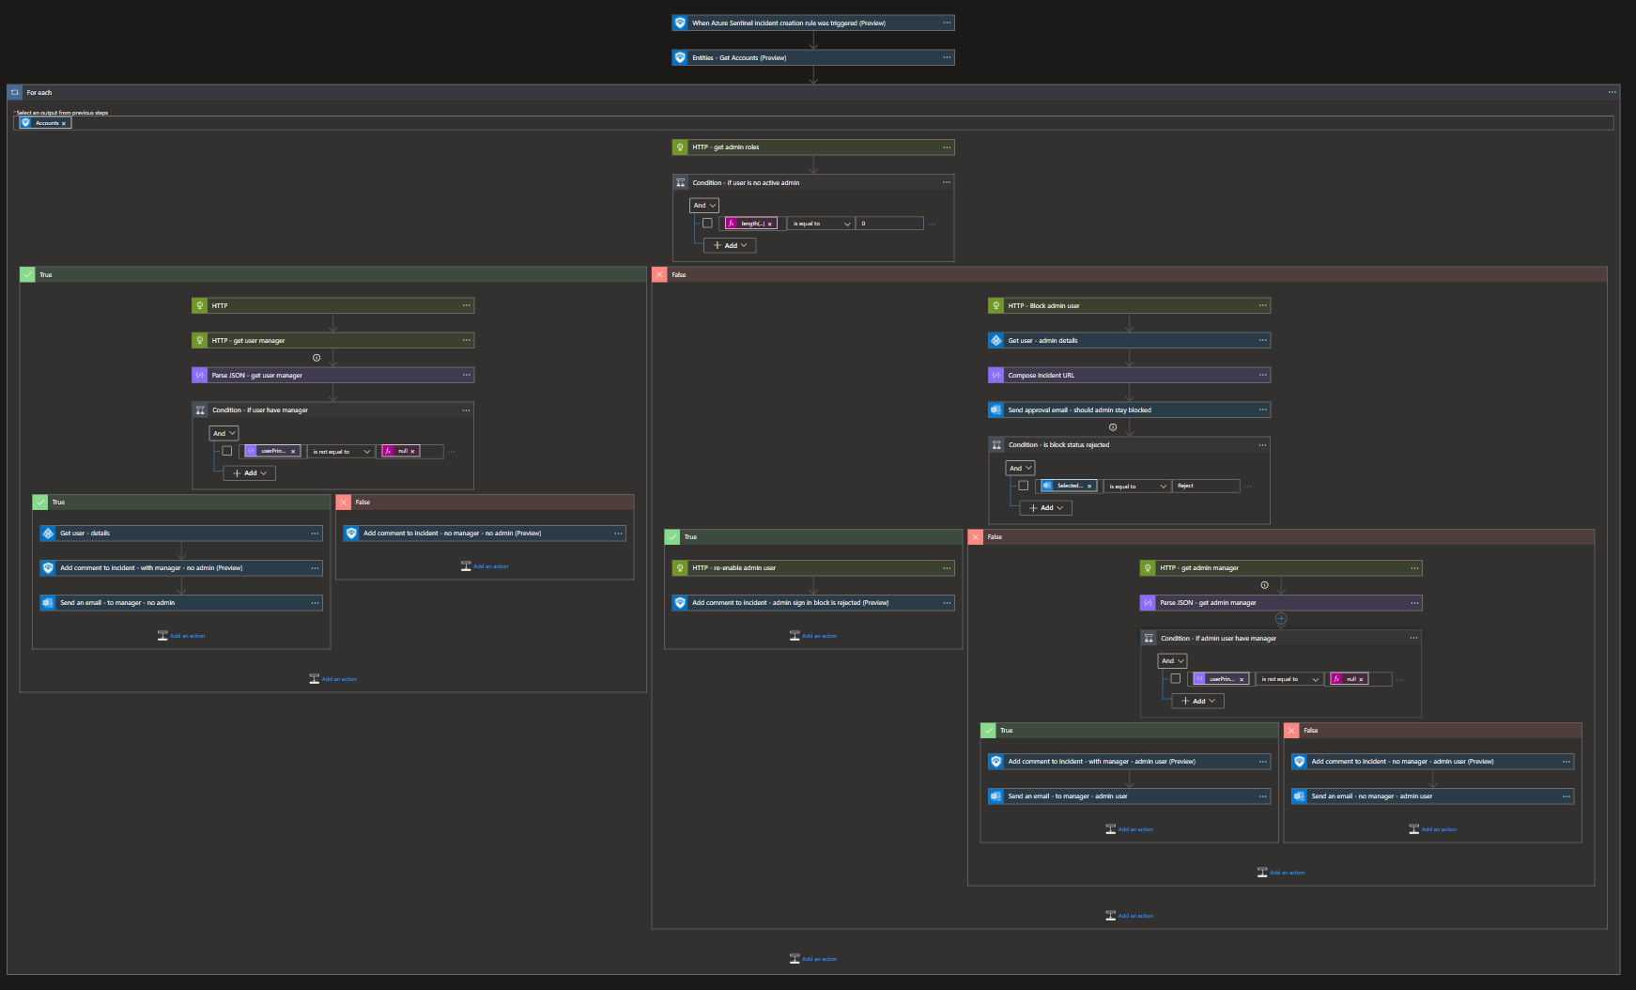The width and height of the screenshot is (1636, 990).
Task: Click Add comment - with manager - admin user step
Action: [x=1130, y=761]
